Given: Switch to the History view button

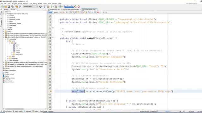Looking at the screenshot, I should 56,12.
